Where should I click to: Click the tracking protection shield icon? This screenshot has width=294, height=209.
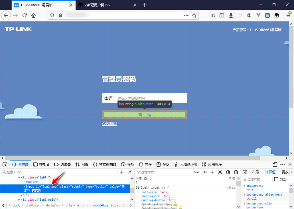click(52, 15)
